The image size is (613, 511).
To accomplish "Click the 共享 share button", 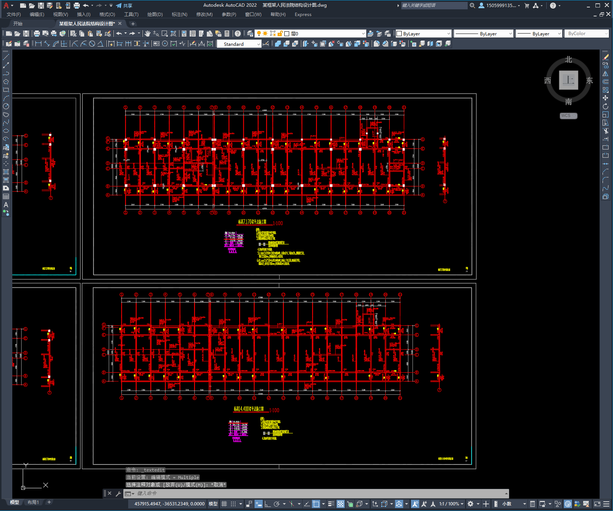I will click(x=124, y=6).
